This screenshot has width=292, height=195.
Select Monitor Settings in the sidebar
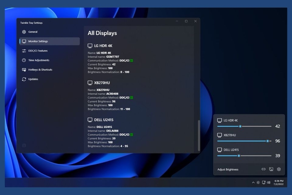[50, 41]
